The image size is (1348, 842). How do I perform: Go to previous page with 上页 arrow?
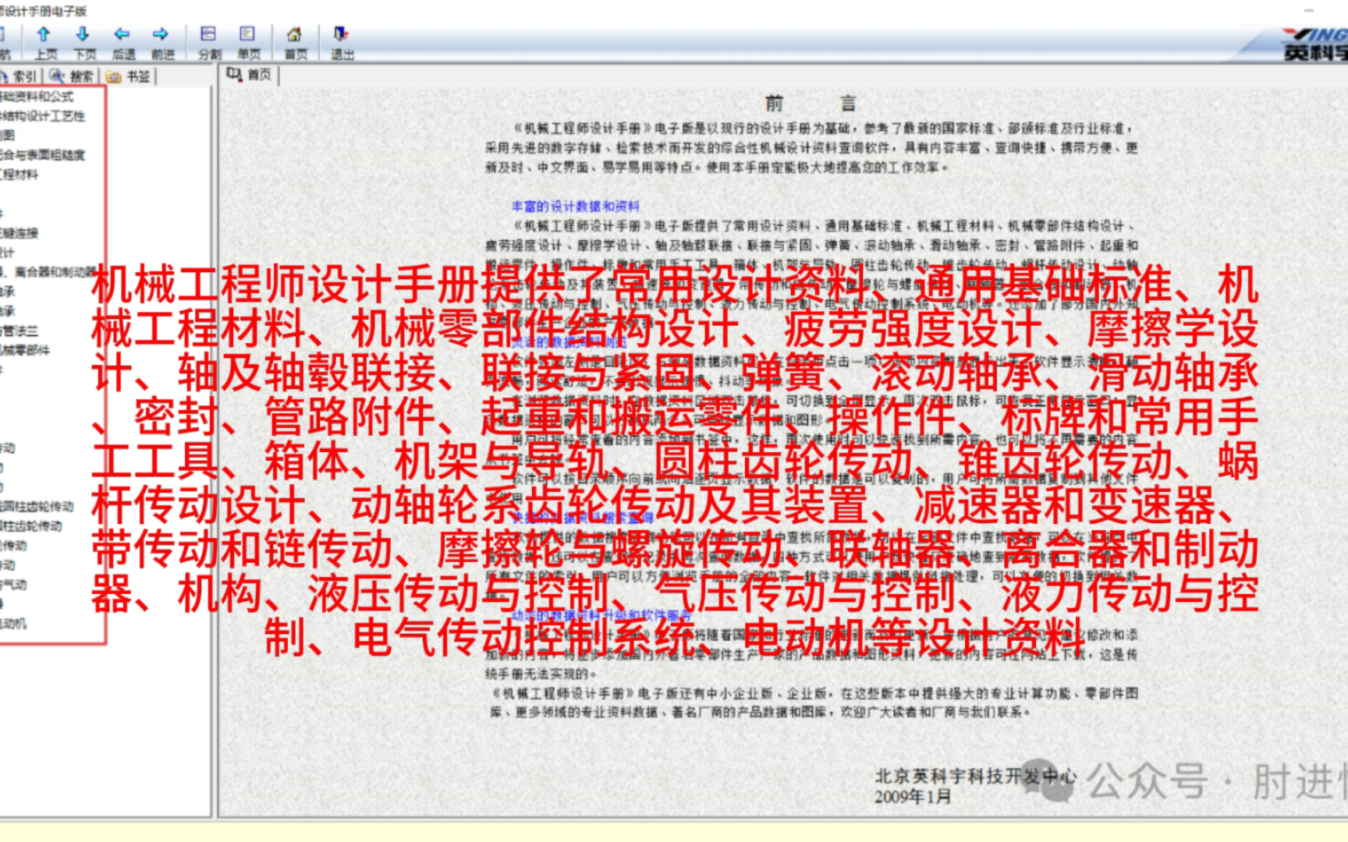[44, 43]
